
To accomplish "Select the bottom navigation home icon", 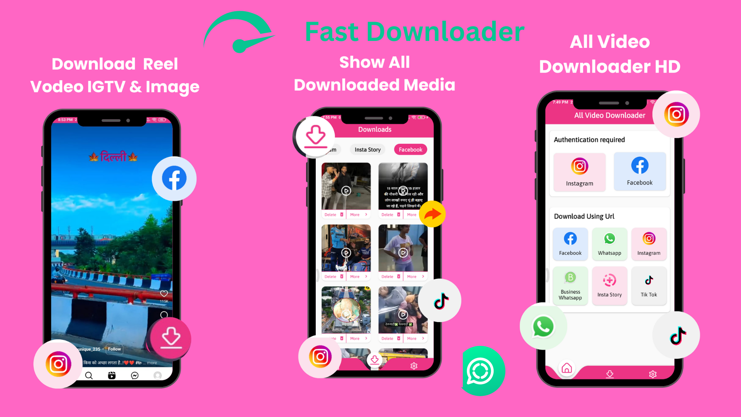I will tap(567, 368).
